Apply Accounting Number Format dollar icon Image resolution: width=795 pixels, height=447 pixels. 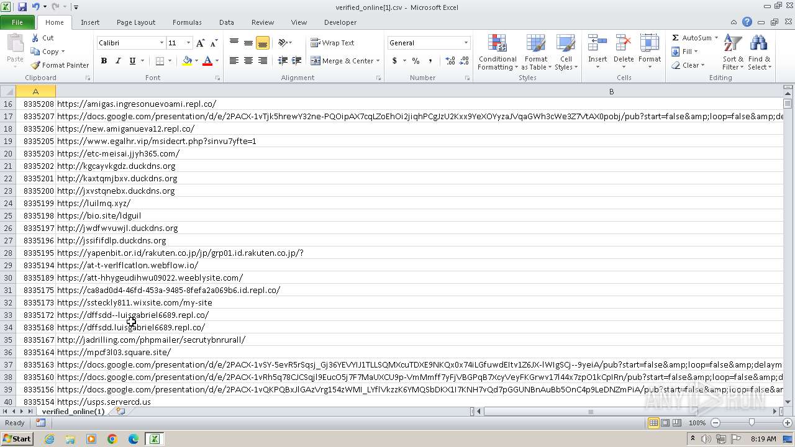coord(394,61)
